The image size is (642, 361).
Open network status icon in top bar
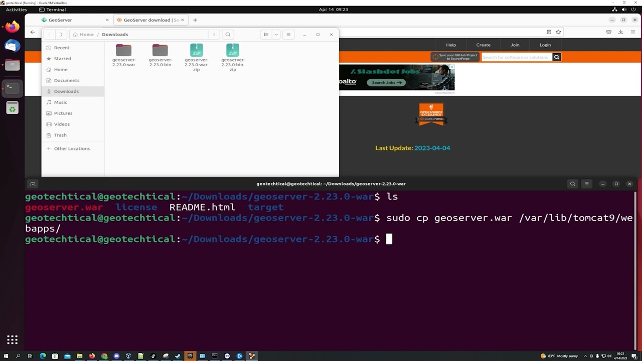[615, 10]
